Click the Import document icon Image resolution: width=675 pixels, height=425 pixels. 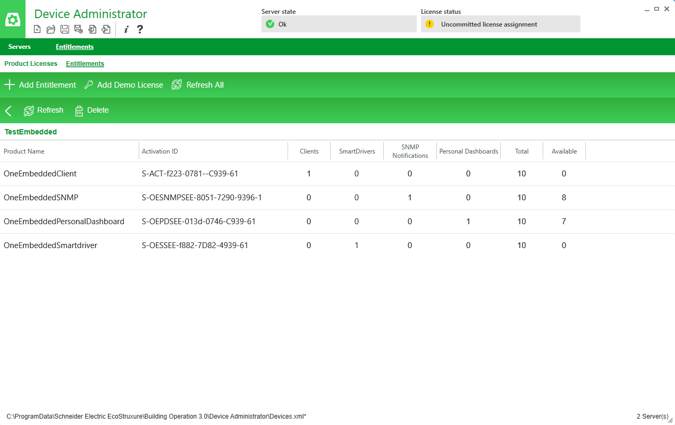[92, 29]
